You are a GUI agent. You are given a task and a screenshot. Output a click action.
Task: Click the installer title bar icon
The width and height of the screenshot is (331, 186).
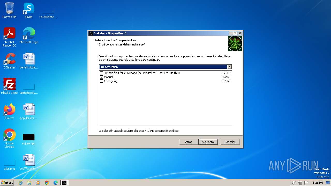tap(91, 33)
